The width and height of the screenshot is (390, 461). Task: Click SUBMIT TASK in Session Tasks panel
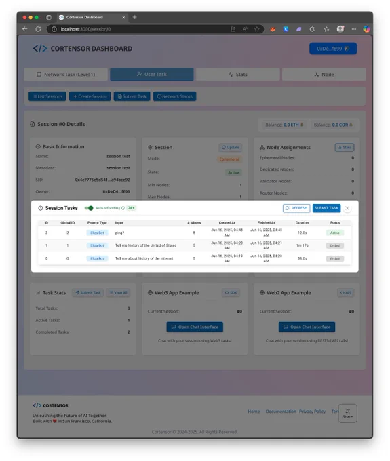coord(326,208)
